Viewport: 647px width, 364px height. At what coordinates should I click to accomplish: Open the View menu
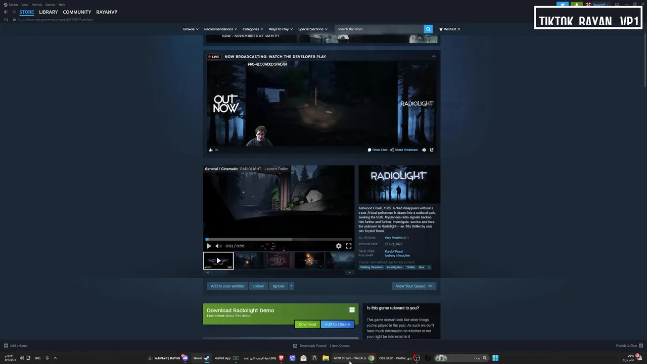pyautogui.click(x=24, y=5)
